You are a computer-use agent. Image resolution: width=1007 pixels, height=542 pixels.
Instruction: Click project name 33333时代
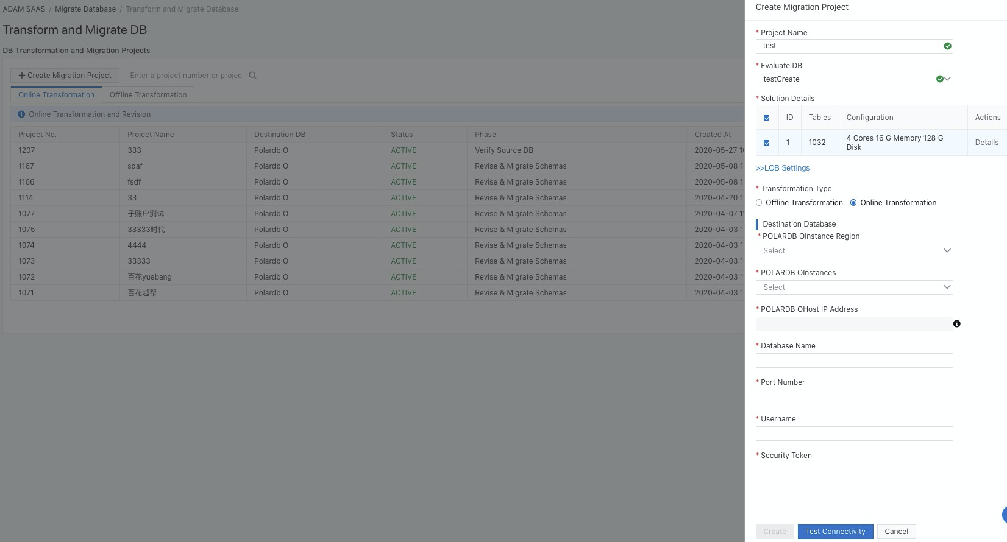pos(146,230)
